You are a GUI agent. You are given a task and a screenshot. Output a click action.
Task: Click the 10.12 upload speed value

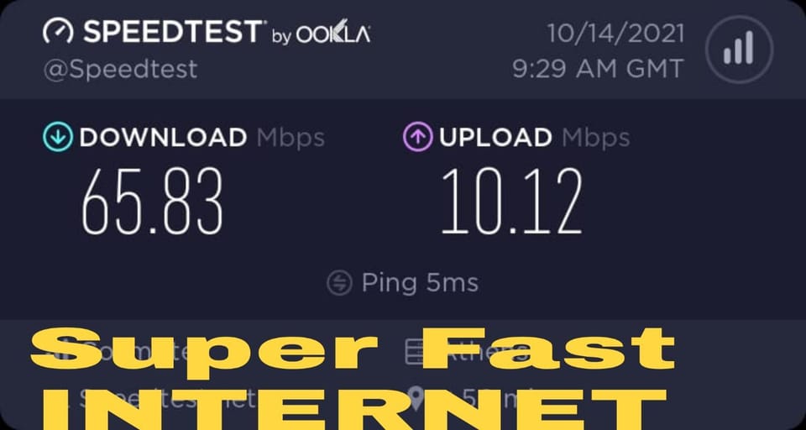pyautogui.click(x=512, y=202)
